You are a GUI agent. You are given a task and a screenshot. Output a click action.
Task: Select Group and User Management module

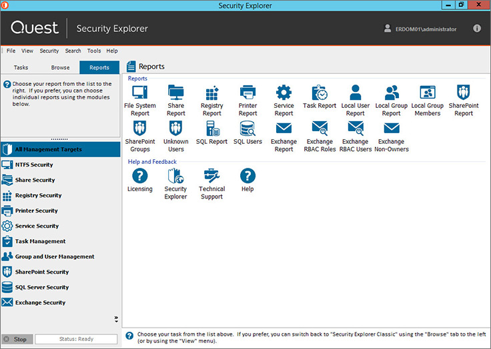coord(60,256)
